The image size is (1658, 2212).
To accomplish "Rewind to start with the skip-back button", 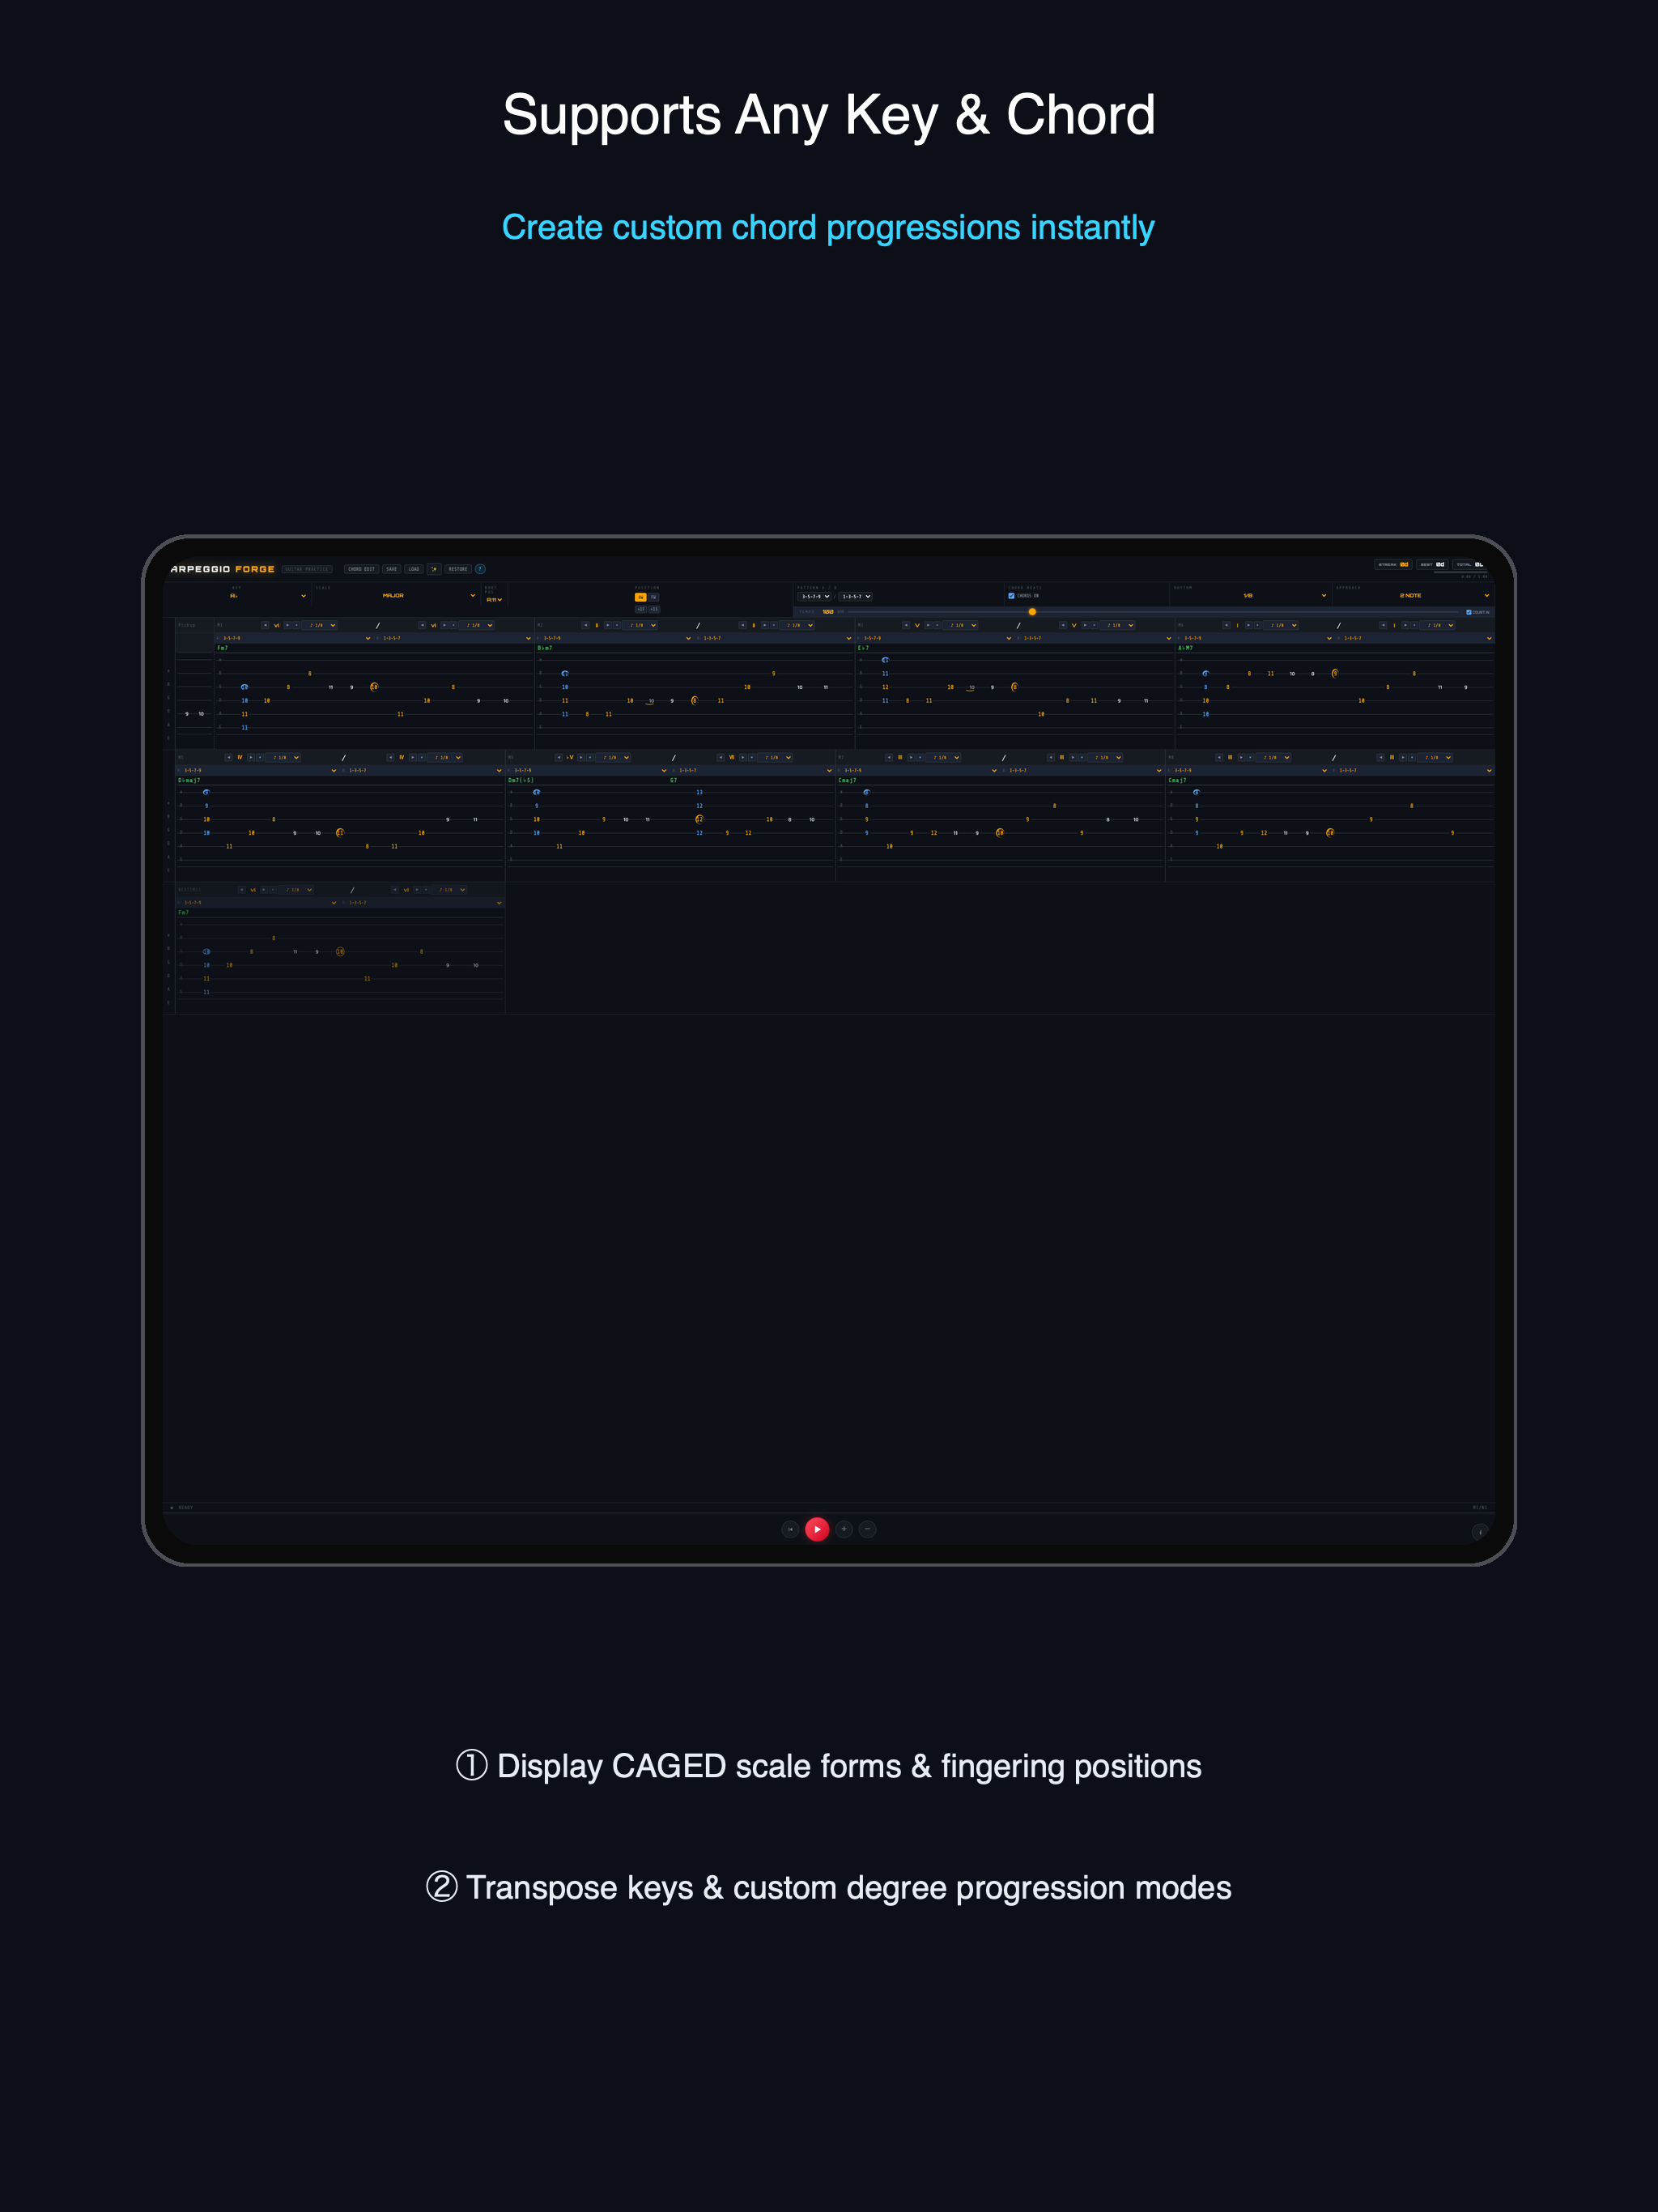I will pyautogui.click(x=790, y=1529).
